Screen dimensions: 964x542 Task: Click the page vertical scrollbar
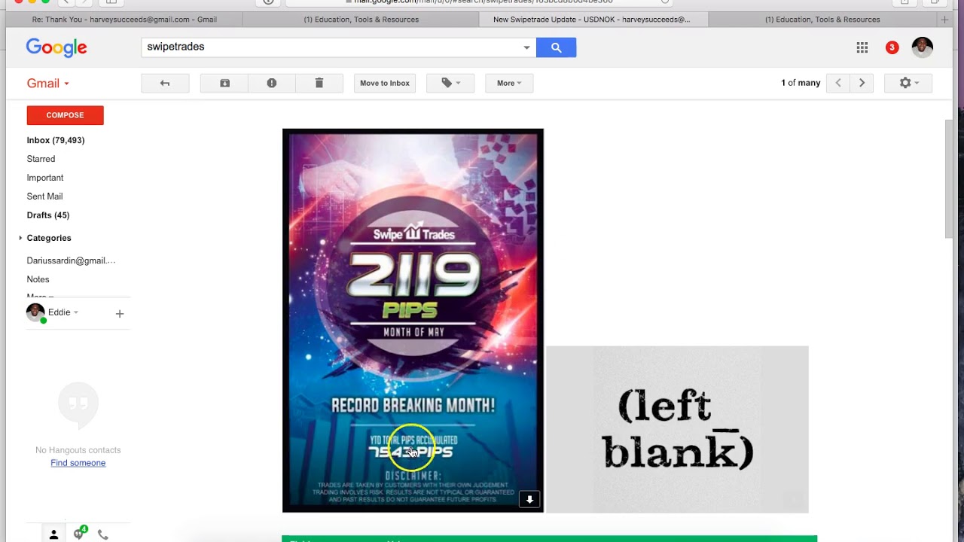tap(949, 179)
